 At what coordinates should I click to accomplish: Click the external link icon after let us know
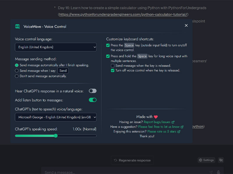(x=182, y=127)
